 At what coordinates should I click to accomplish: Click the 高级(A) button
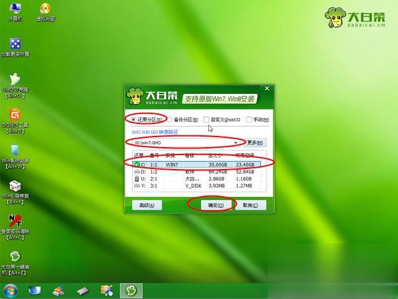pyautogui.click(x=147, y=205)
